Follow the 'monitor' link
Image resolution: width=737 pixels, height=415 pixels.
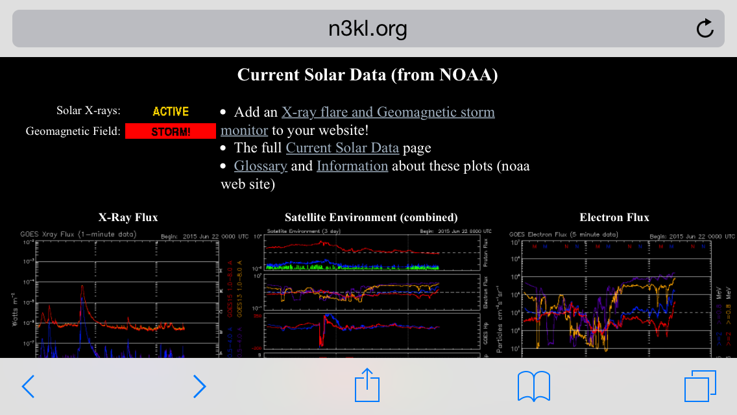tap(244, 130)
